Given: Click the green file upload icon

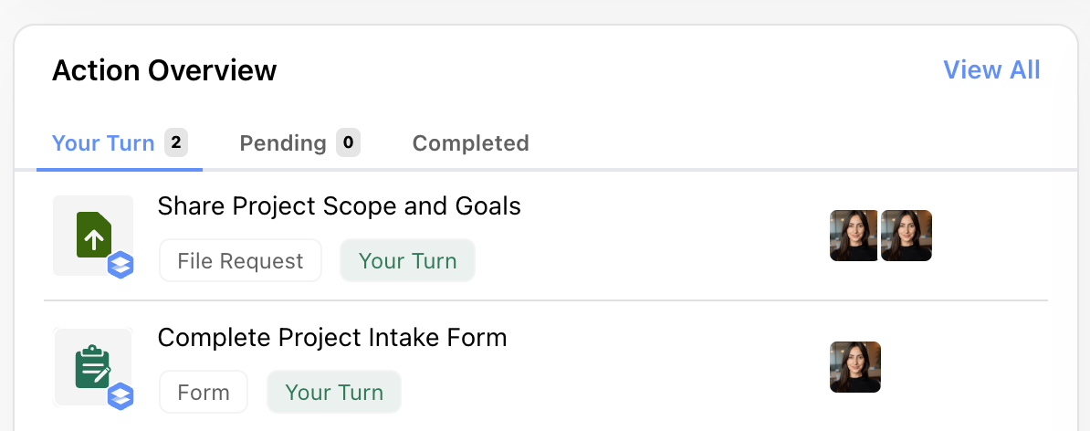Looking at the screenshot, I should [x=94, y=236].
